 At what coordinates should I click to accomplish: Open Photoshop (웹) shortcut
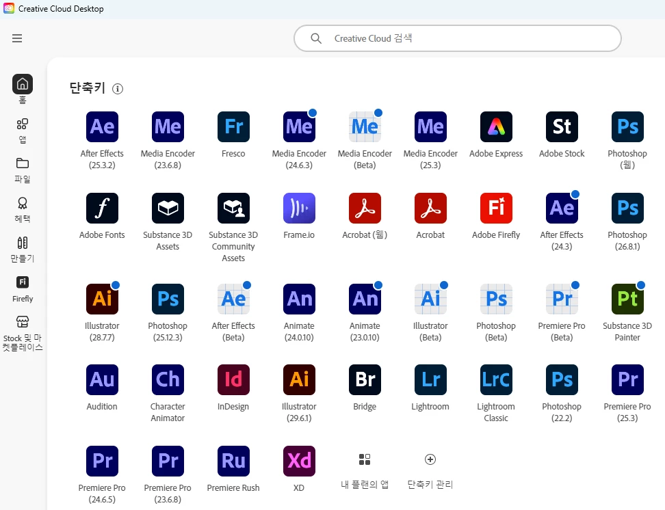tap(627, 126)
